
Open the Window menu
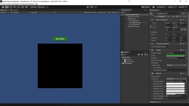pos(31,4)
